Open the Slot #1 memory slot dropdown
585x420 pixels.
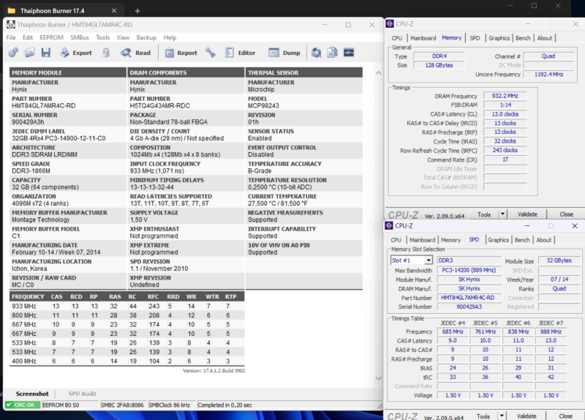click(x=412, y=260)
